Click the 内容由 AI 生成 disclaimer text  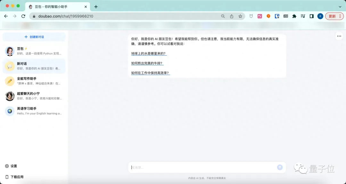pyautogui.click(x=207, y=178)
